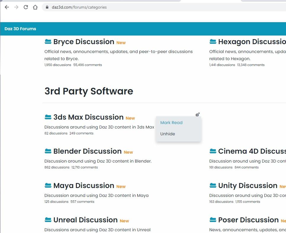Click '163 discussions' under Unity

tap(221, 202)
